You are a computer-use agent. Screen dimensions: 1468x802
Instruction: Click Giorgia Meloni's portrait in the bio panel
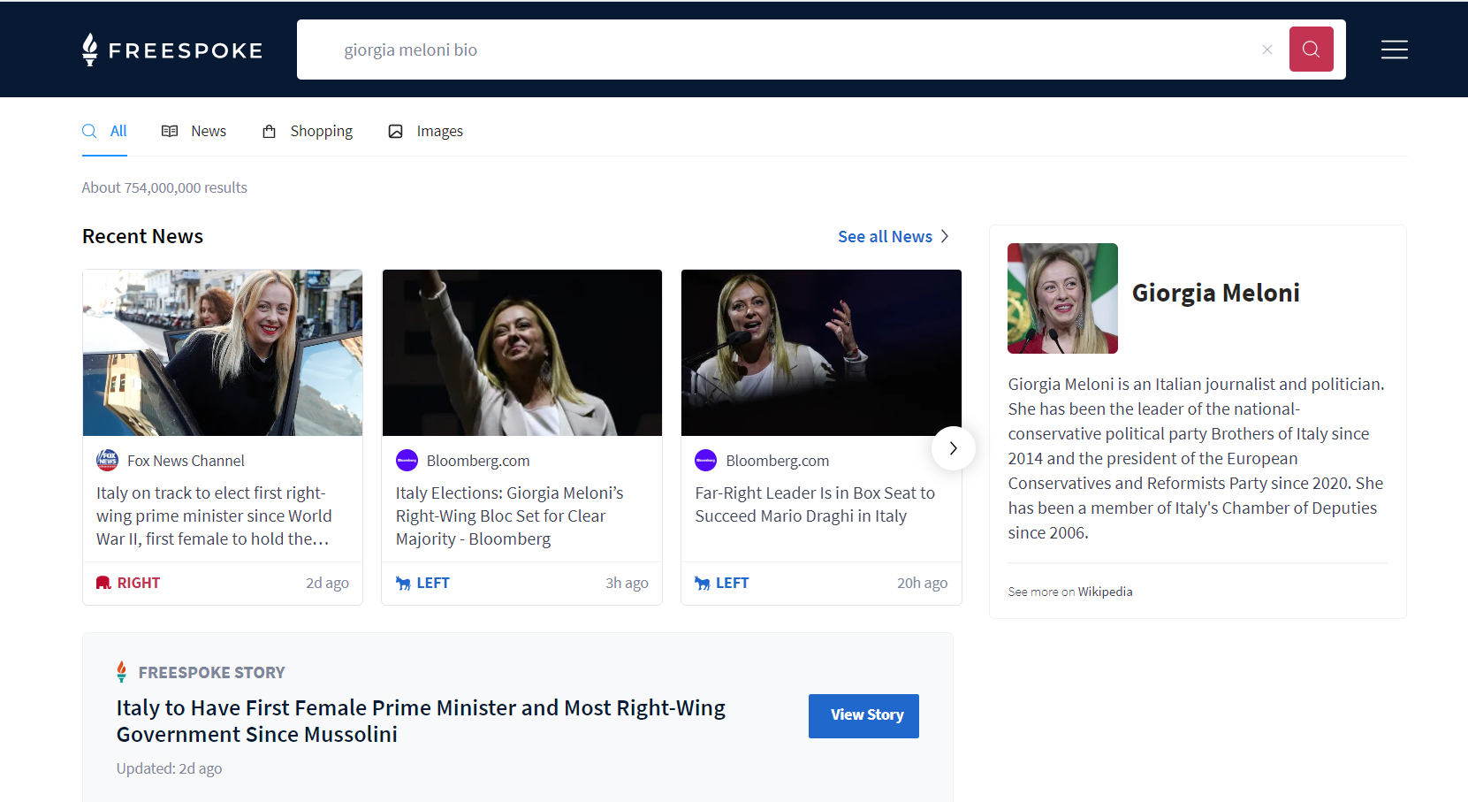[x=1062, y=298]
